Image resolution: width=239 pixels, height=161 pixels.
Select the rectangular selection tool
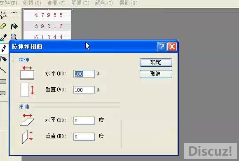pos(14,15)
